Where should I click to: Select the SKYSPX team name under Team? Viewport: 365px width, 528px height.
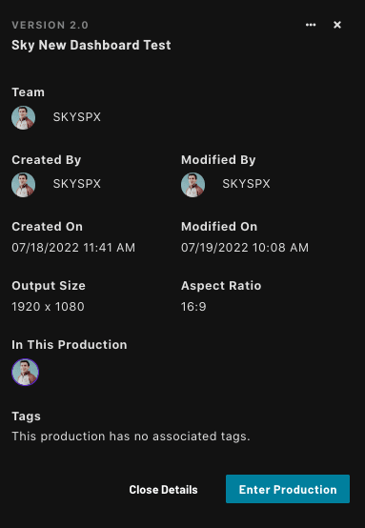point(77,117)
